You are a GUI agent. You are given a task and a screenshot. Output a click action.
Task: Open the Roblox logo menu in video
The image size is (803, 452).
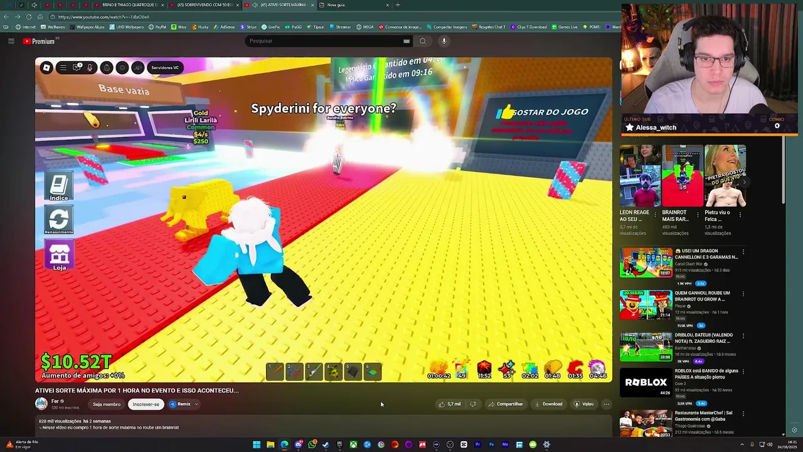pos(46,68)
